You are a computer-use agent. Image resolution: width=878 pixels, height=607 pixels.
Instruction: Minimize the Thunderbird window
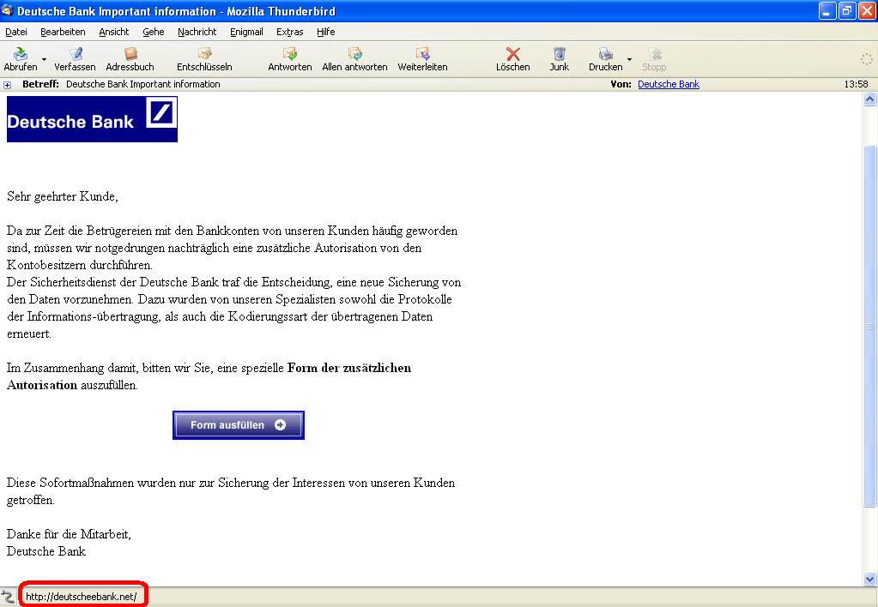(827, 10)
